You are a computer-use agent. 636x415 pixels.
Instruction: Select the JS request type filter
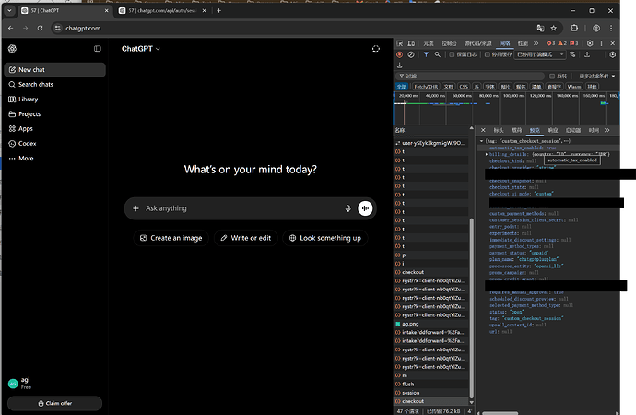click(x=477, y=87)
